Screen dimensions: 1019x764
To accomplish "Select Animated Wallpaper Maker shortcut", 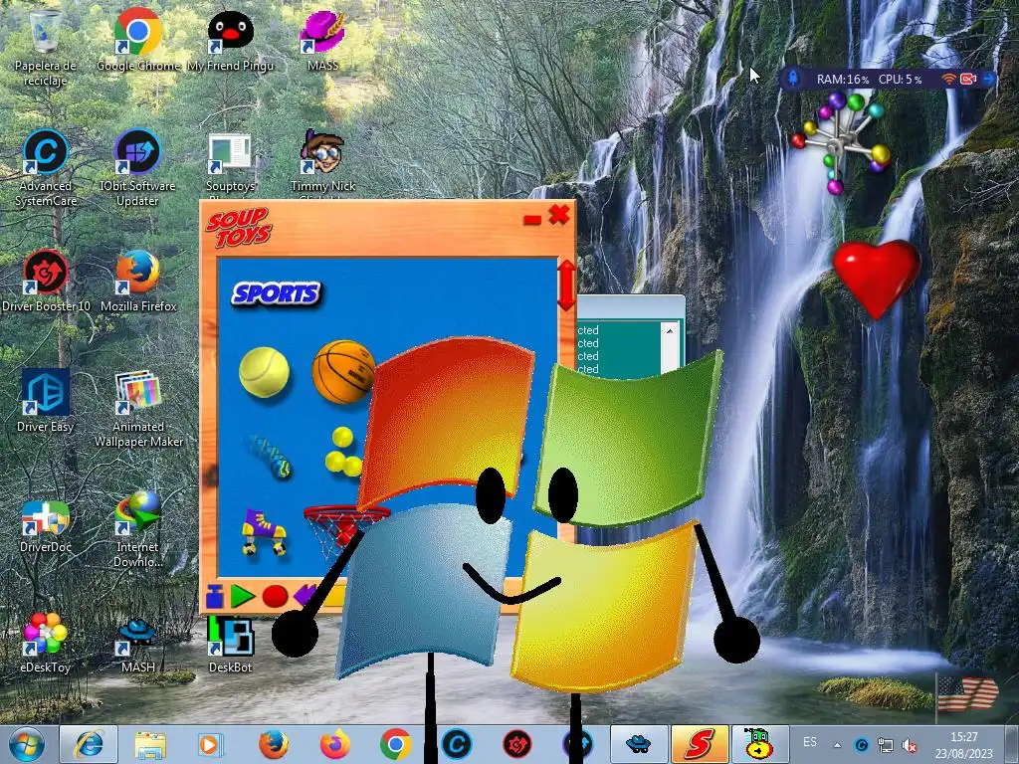I will [x=137, y=409].
